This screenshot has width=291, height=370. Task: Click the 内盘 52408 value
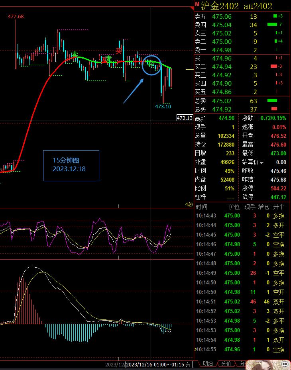(228, 180)
